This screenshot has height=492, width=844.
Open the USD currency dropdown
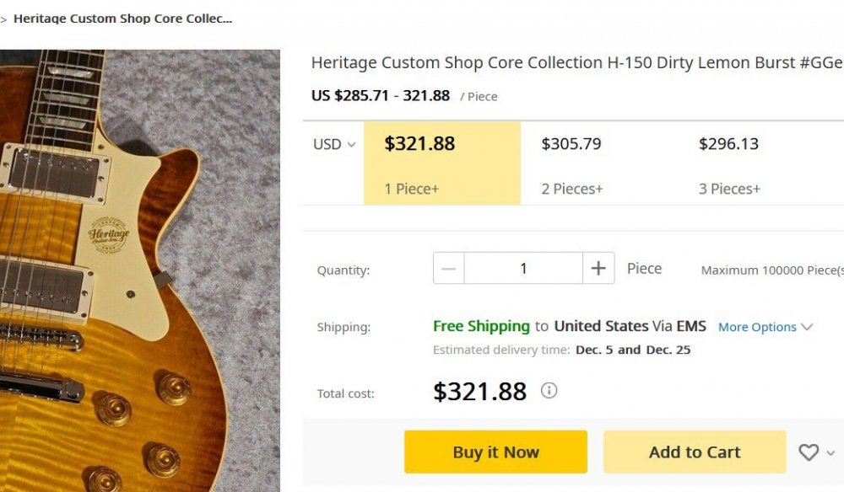pyautogui.click(x=334, y=144)
